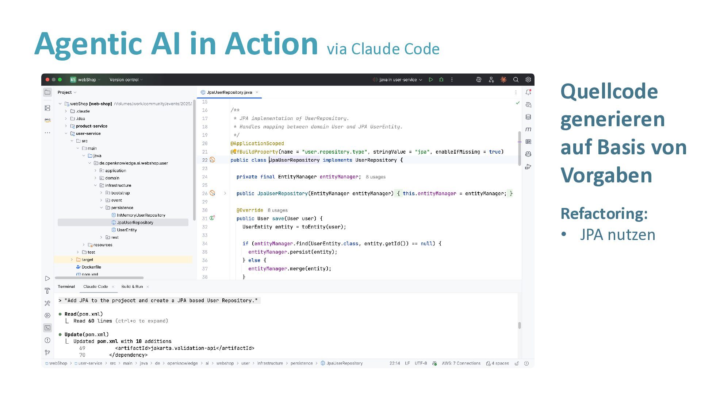
Task: Open Search Everywhere magnifier icon
Action: pyautogui.click(x=516, y=80)
